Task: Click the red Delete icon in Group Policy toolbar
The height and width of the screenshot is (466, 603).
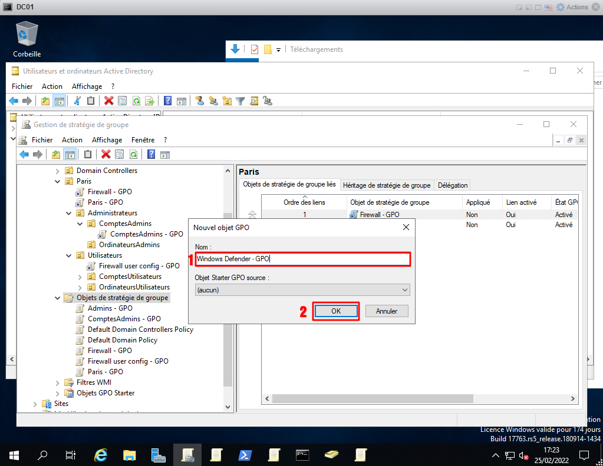Action: [x=106, y=154]
